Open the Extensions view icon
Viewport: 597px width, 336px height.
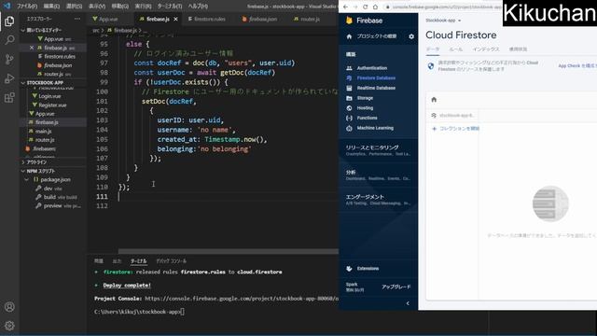(9, 97)
